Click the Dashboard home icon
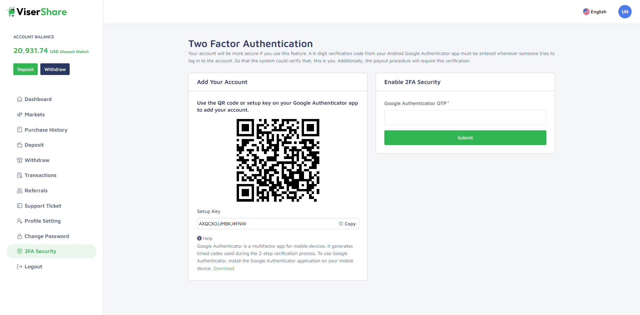The width and height of the screenshot is (640, 315). (20, 99)
